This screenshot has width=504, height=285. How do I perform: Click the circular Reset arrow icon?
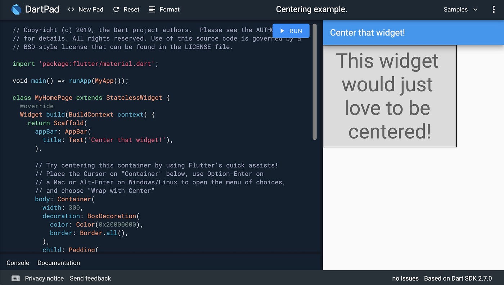click(116, 9)
